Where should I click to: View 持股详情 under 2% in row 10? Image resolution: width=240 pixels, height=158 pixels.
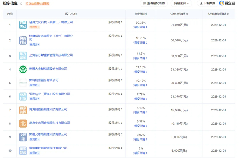[140, 153]
